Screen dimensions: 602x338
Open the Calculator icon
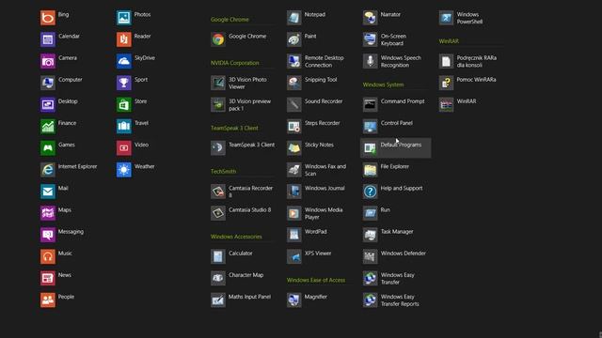pos(218,256)
